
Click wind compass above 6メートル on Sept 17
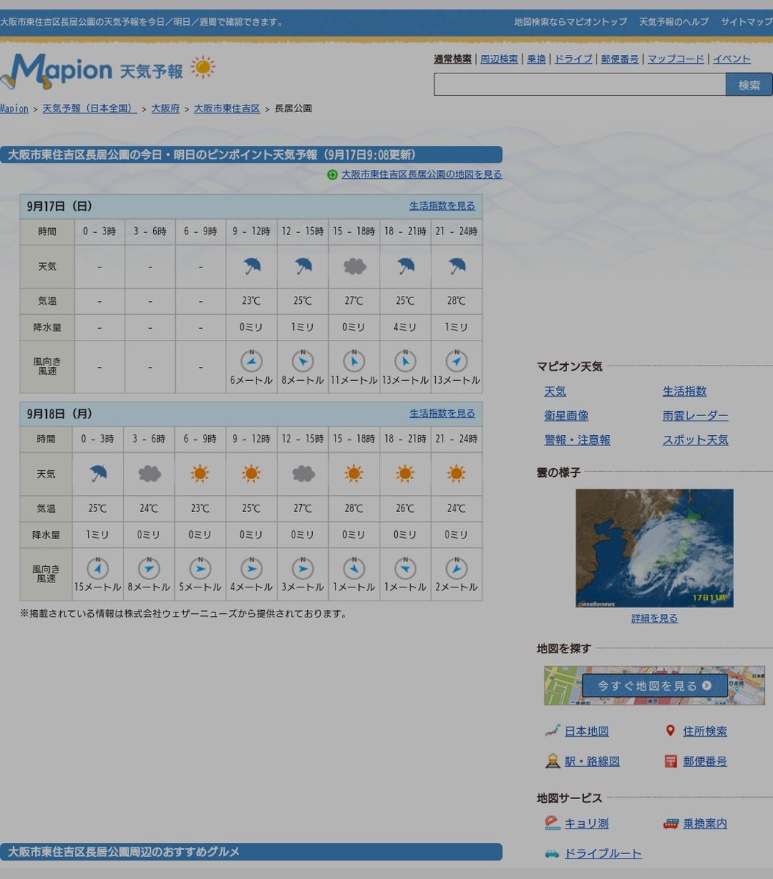tap(251, 361)
